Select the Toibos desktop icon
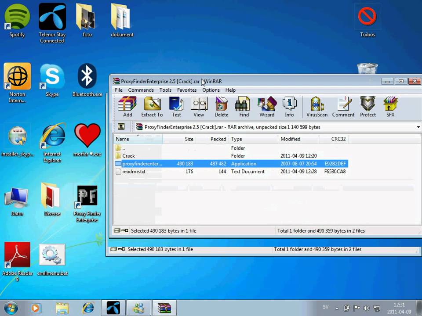Viewport: 422px width, 316px height. (367, 20)
